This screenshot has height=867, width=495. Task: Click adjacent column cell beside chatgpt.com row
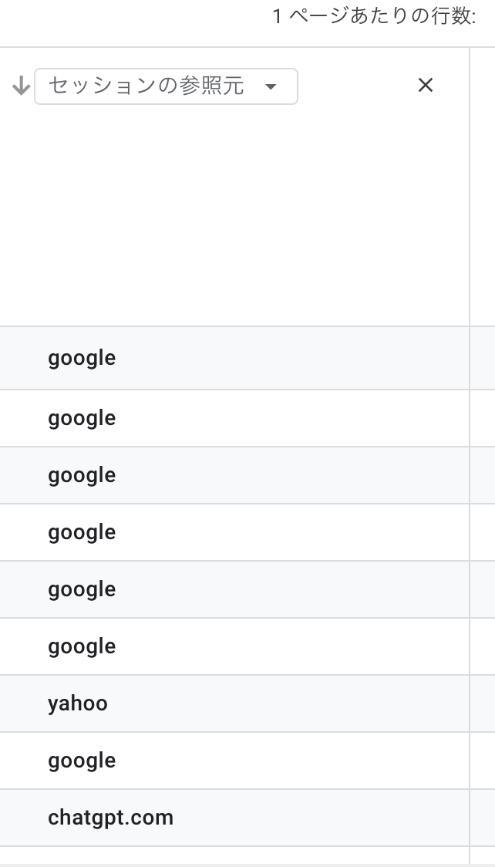483,817
